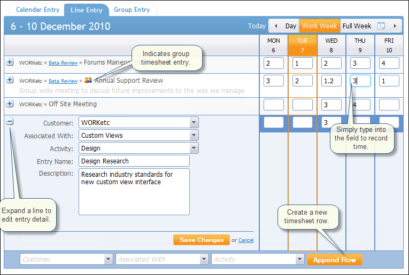Select the Full Week view
409x275 pixels.
[357, 26]
